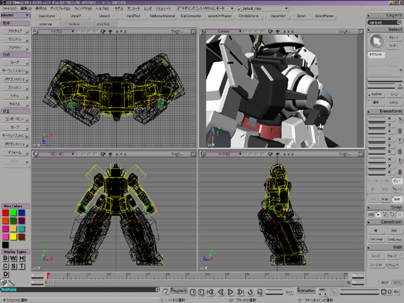Pick the black wire color swatch
Image resolution: width=404 pixels, height=303 pixels.
[x=5, y=245]
